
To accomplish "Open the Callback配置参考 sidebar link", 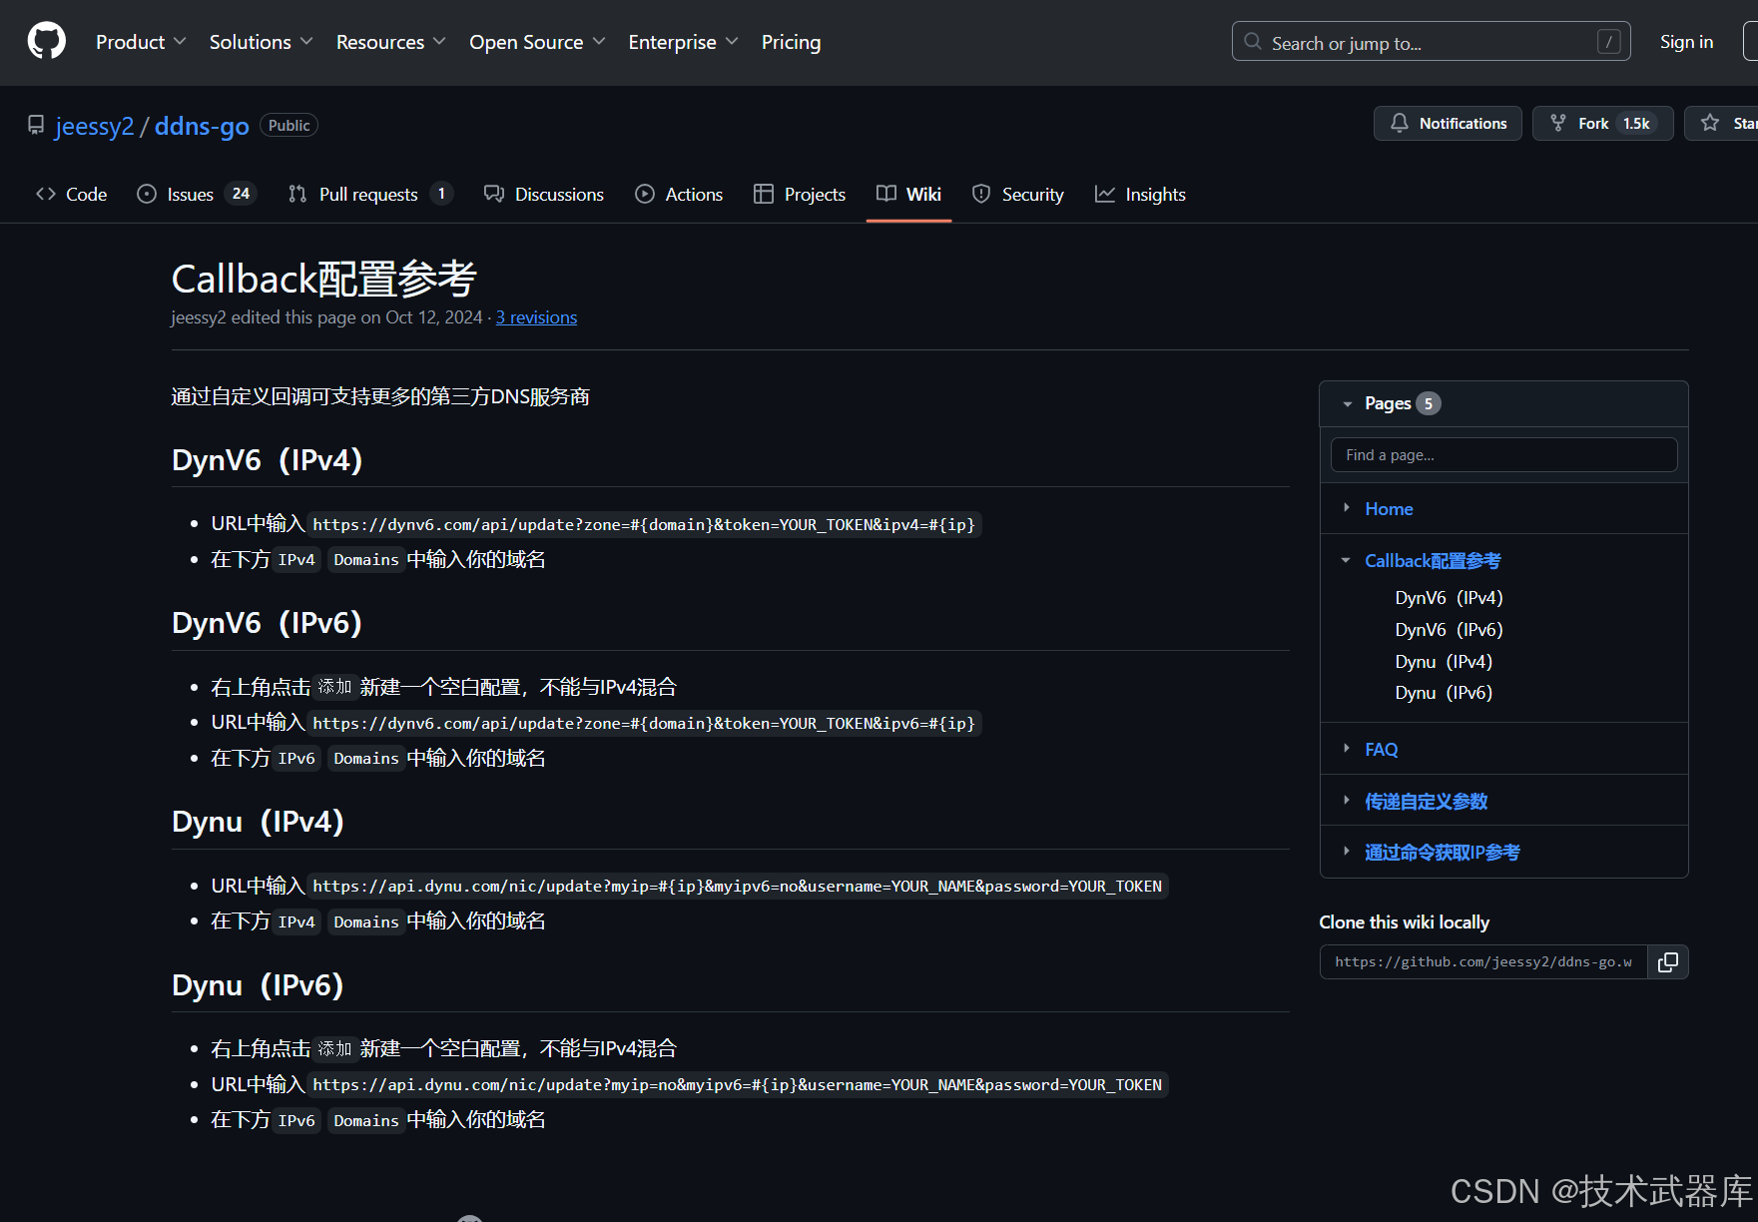I will [1433, 560].
